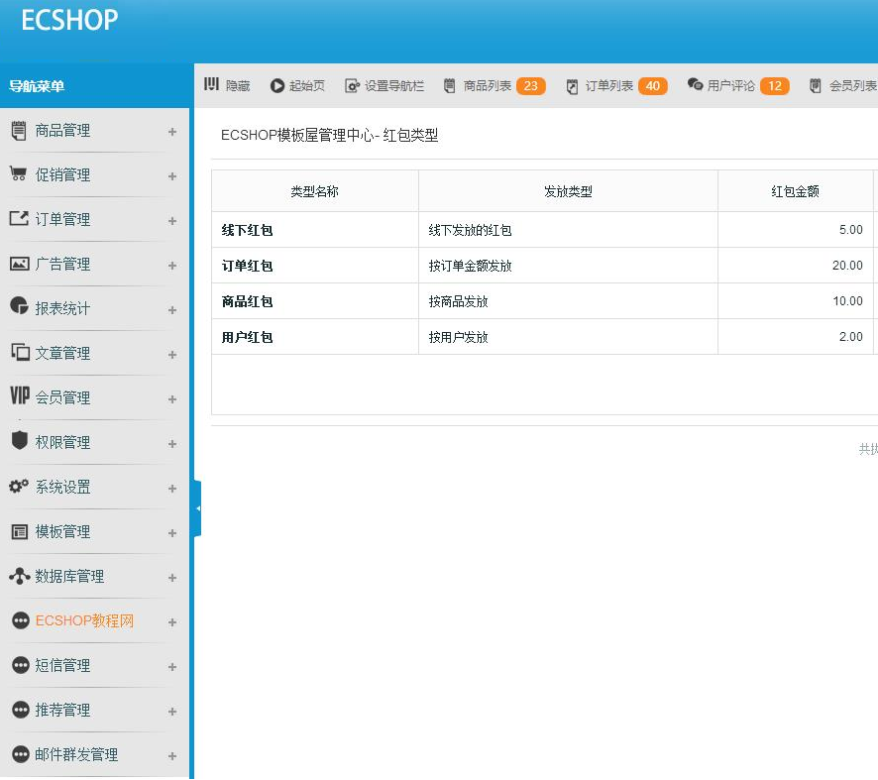
Task: Select the 订单红包 type name
Action: [247, 266]
